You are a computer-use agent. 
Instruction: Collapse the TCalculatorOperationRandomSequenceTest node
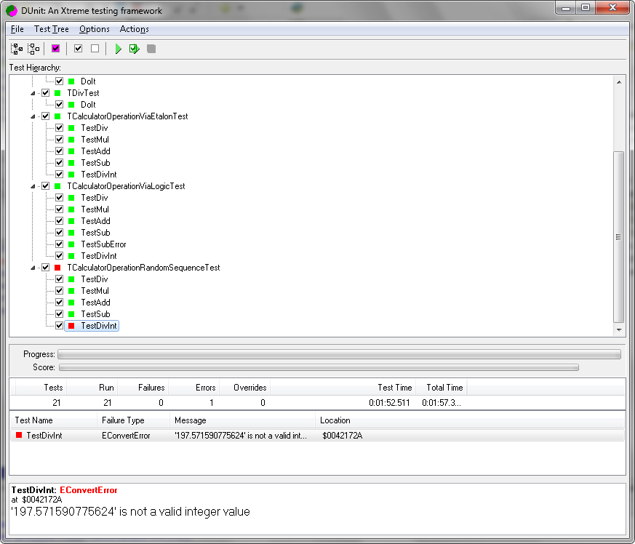click(33, 268)
